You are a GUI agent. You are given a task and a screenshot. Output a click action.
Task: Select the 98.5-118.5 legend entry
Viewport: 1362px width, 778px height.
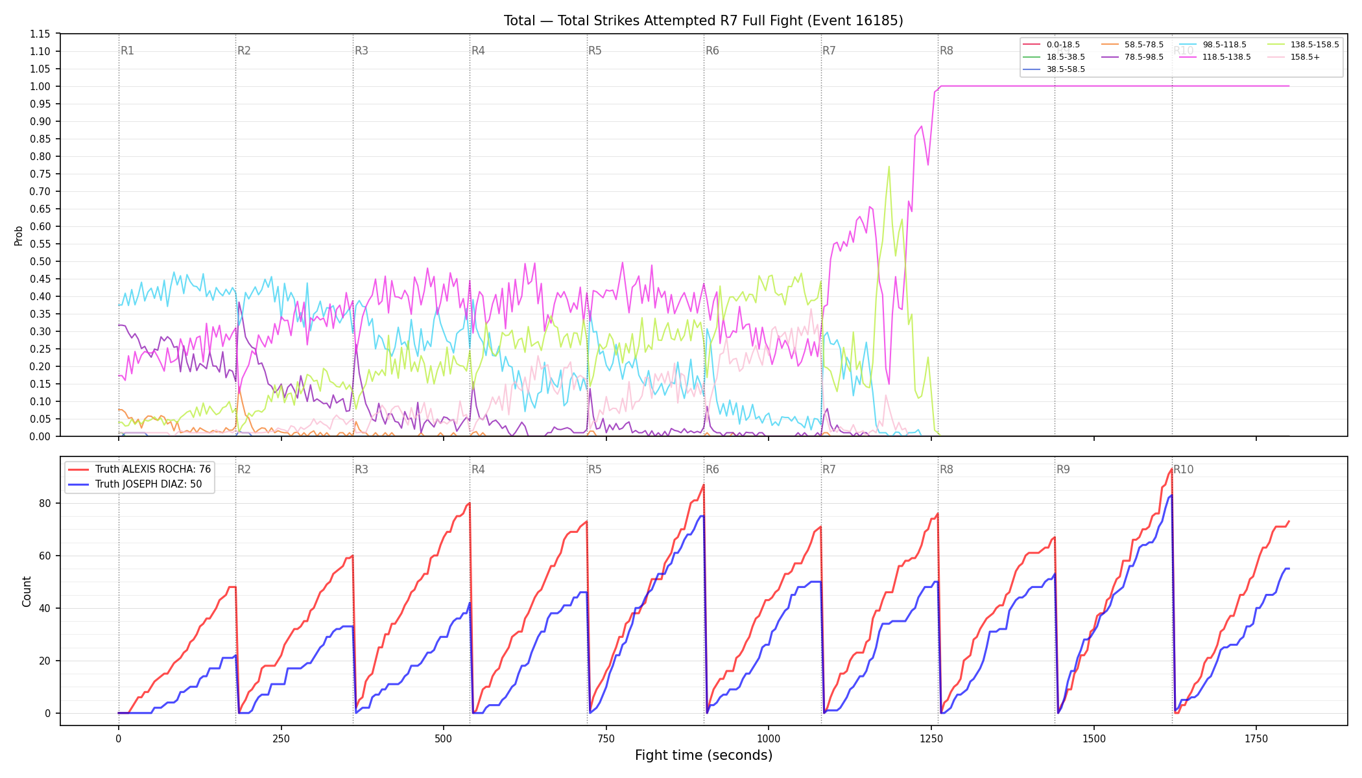click(x=1213, y=45)
